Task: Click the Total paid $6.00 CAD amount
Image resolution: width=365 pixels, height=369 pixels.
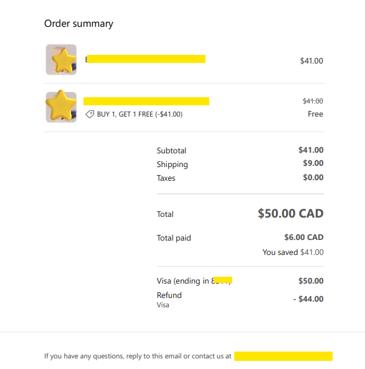Action: tap(304, 237)
